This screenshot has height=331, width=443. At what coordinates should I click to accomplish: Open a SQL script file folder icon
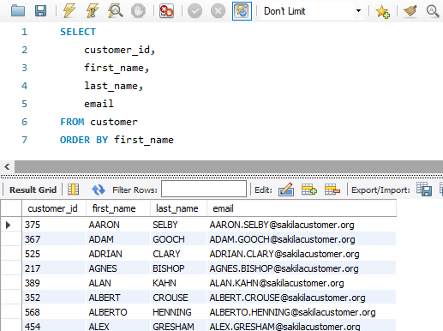point(18,11)
